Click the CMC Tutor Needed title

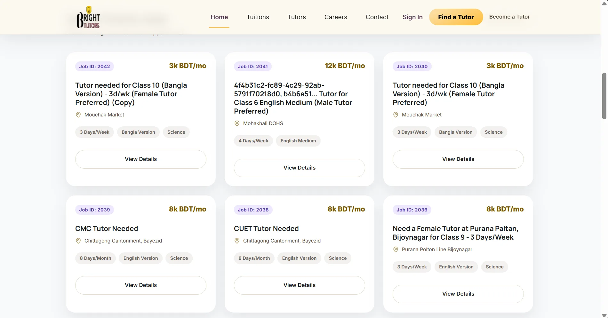[x=107, y=229]
